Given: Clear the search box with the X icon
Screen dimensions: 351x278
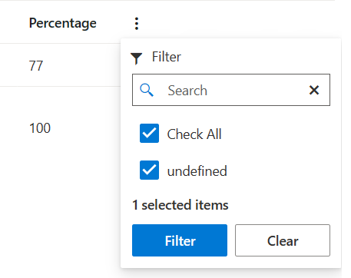Looking at the screenshot, I should pyautogui.click(x=314, y=90).
